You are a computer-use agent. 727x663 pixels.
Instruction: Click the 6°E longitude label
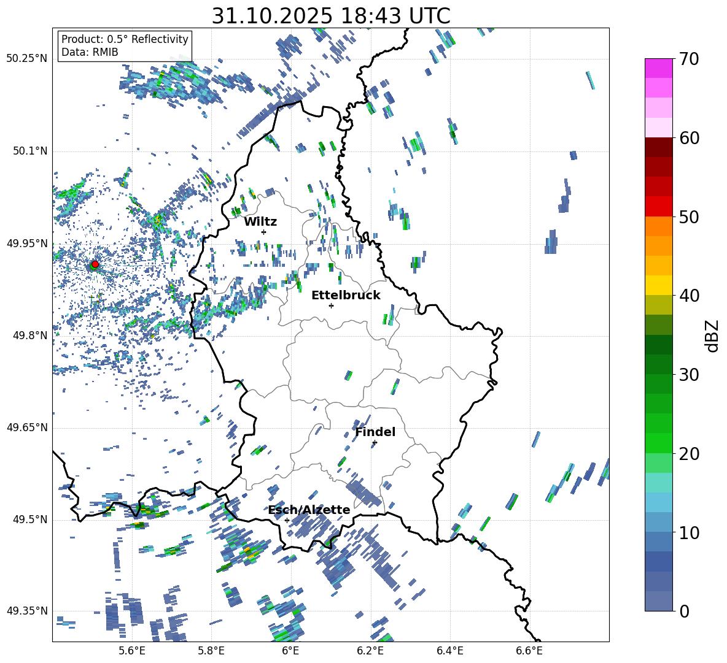pyautogui.click(x=290, y=651)
